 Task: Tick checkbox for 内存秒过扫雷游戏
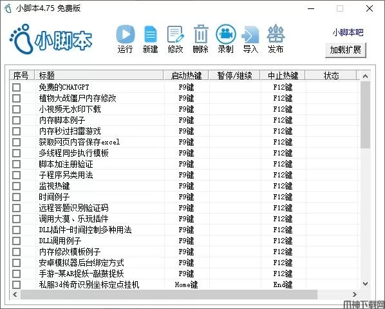(17, 131)
